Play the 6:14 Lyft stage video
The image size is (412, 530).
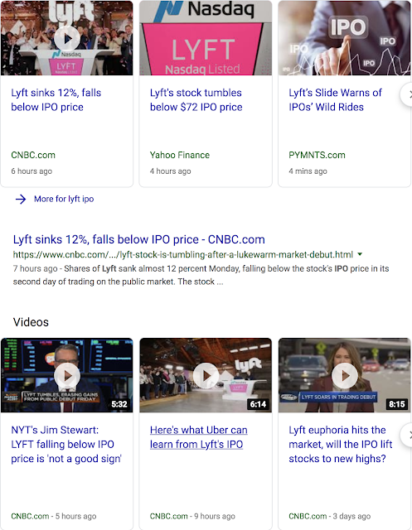coord(206,375)
